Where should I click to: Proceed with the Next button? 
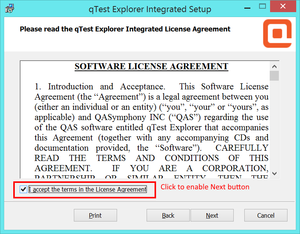coord(212,215)
